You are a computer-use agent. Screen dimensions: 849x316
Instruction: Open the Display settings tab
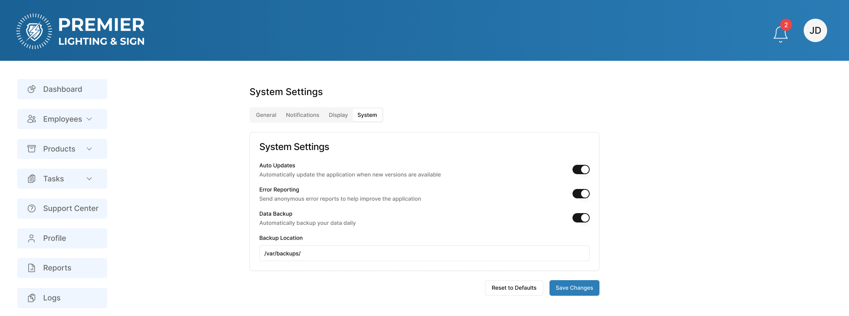click(x=338, y=115)
